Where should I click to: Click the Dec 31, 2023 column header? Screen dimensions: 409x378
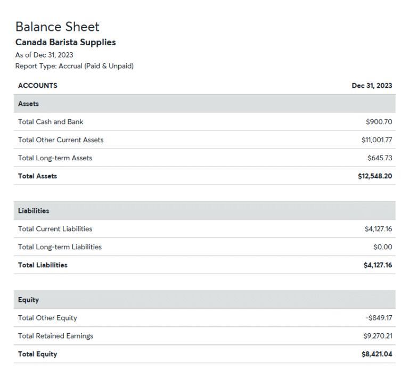pyautogui.click(x=372, y=86)
